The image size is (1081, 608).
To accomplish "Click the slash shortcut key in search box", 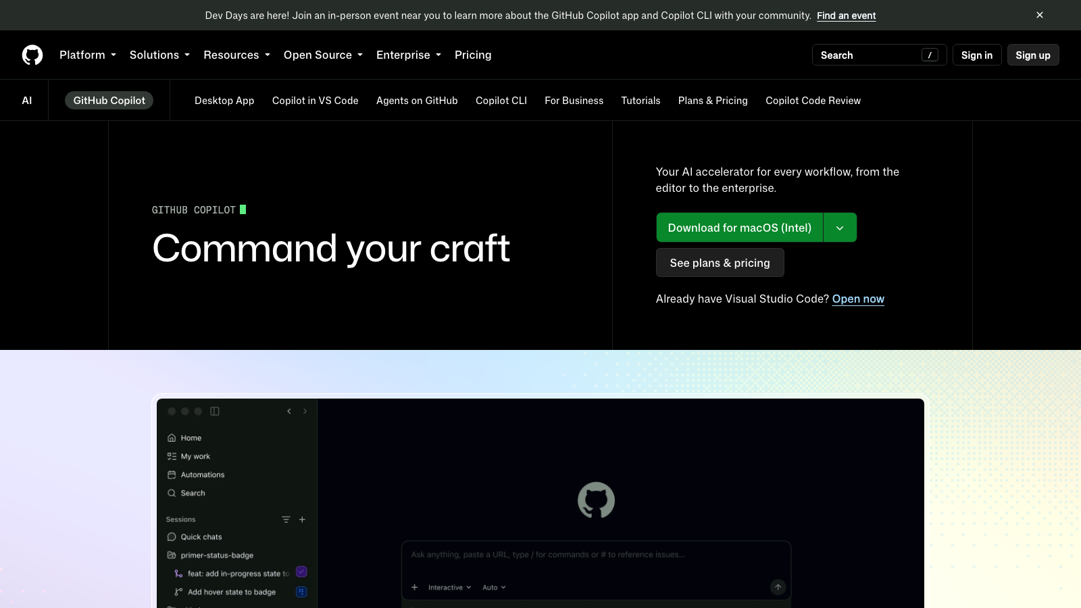I will [x=930, y=55].
